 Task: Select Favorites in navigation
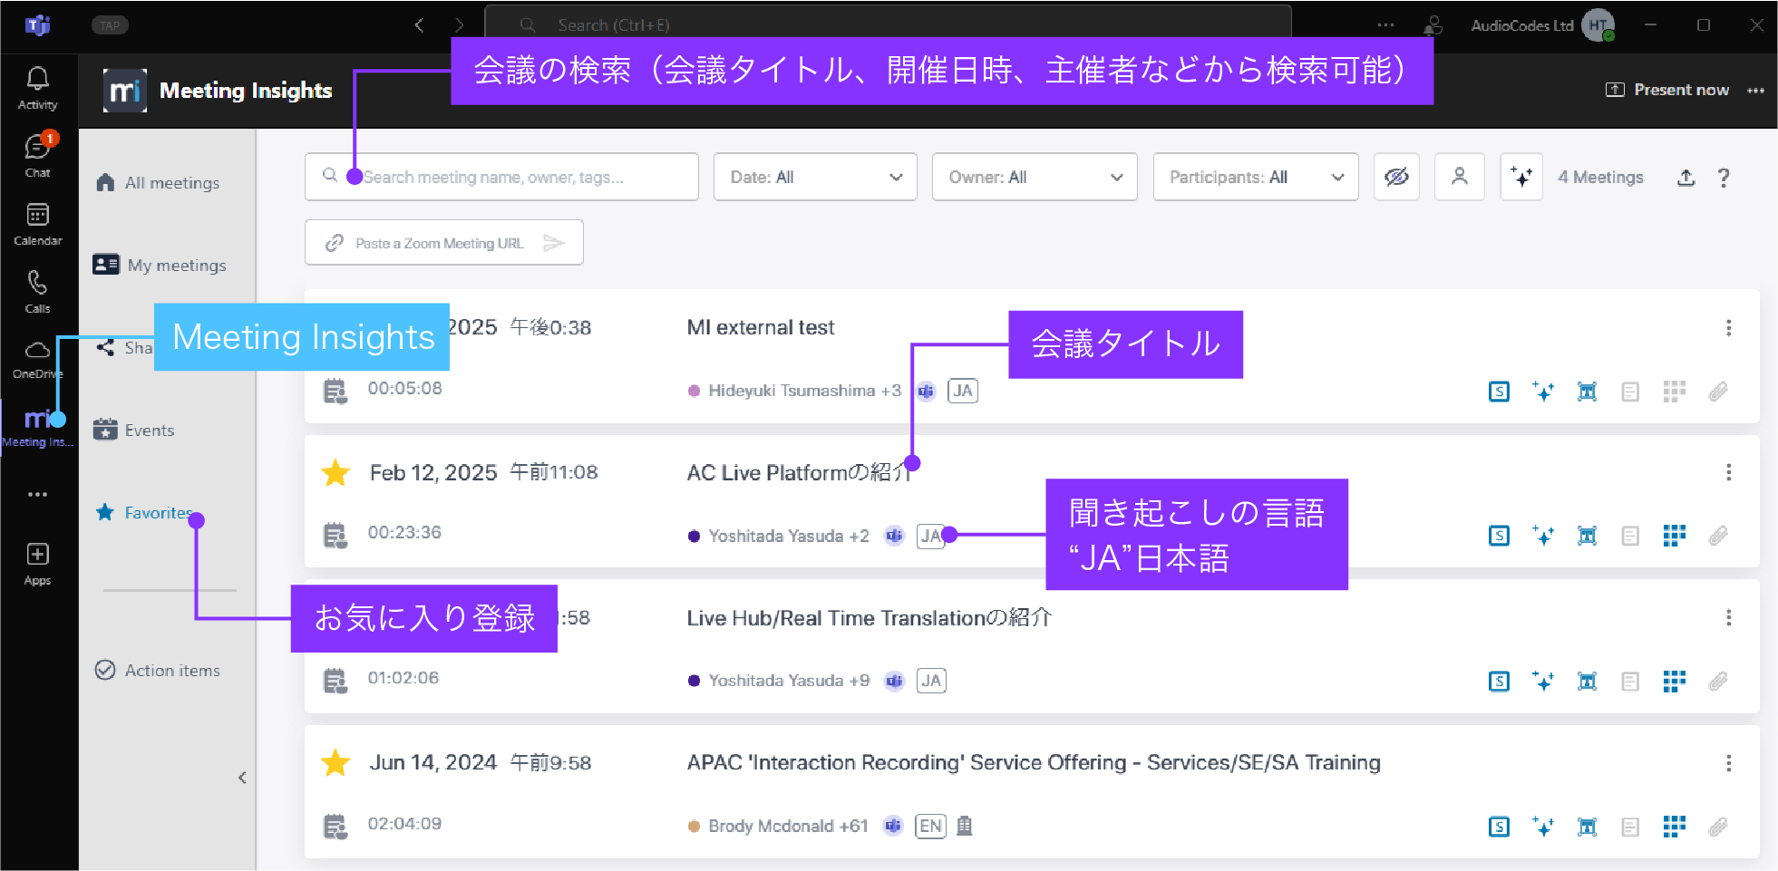click(x=143, y=512)
